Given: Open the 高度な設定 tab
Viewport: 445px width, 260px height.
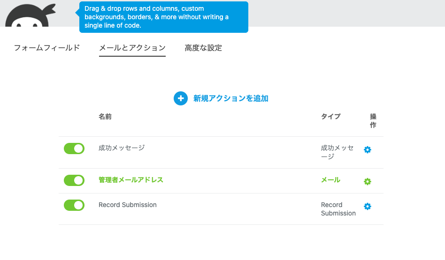Looking at the screenshot, I should point(203,48).
